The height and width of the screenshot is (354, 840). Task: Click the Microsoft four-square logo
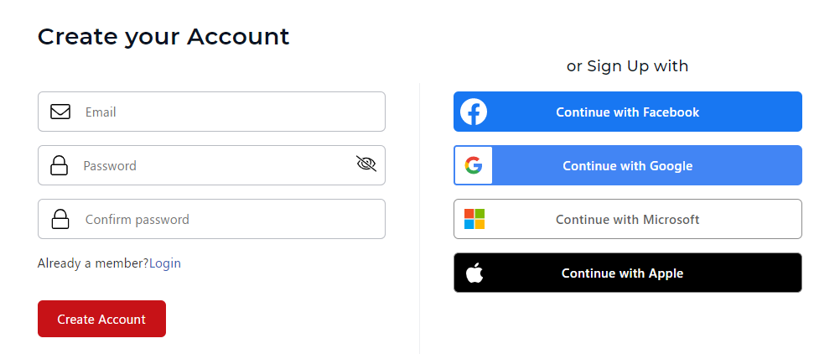tap(474, 219)
